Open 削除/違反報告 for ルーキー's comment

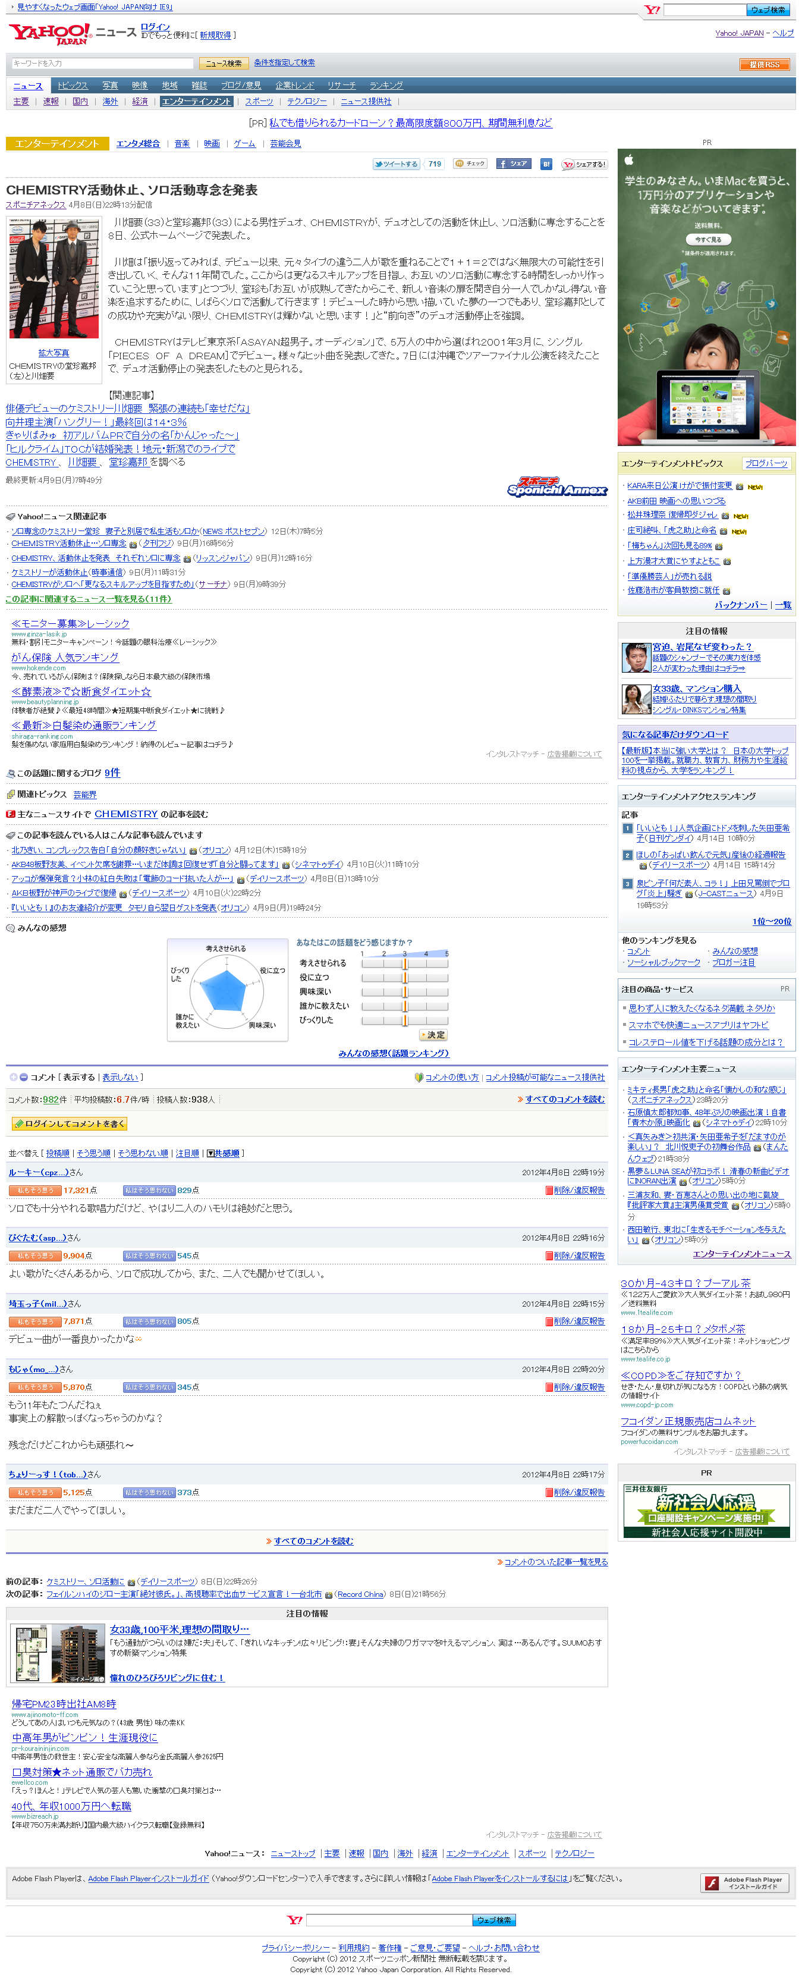coord(575,1190)
